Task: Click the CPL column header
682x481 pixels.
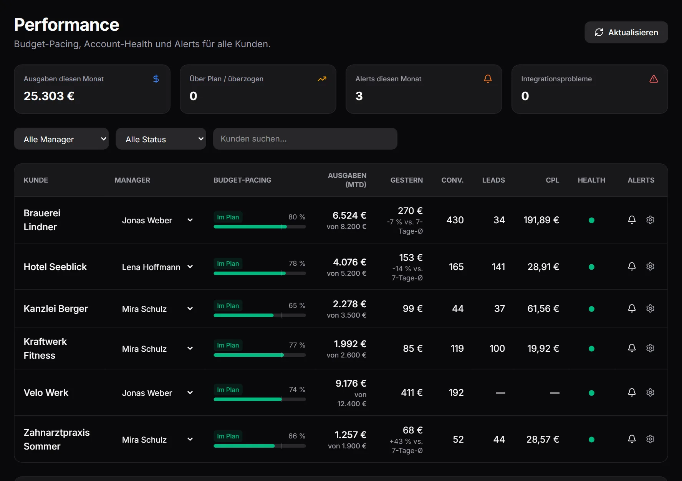Action: click(552, 180)
